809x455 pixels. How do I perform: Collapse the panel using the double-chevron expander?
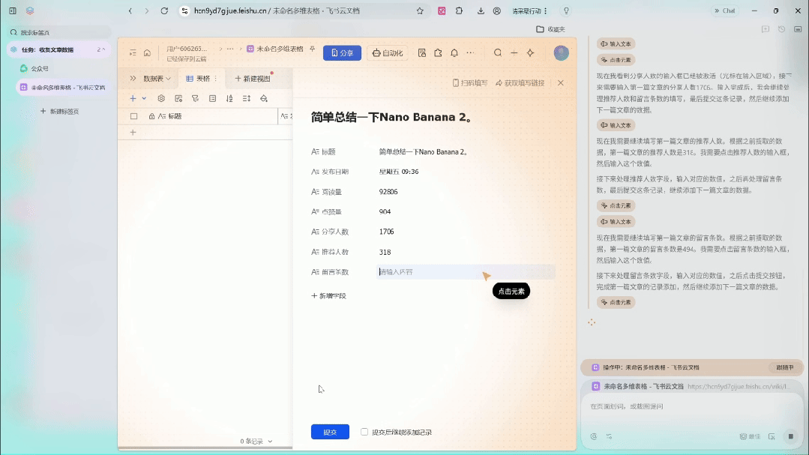coord(132,79)
